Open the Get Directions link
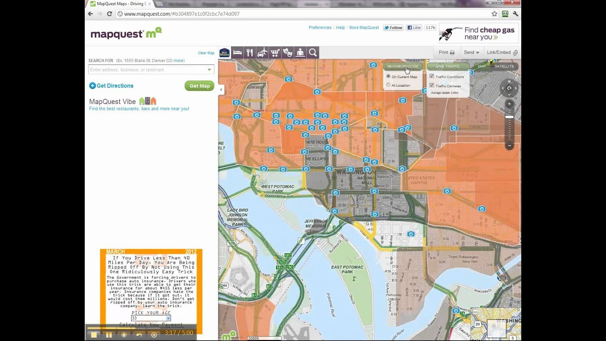The height and width of the screenshot is (341, 606). pos(115,86)
